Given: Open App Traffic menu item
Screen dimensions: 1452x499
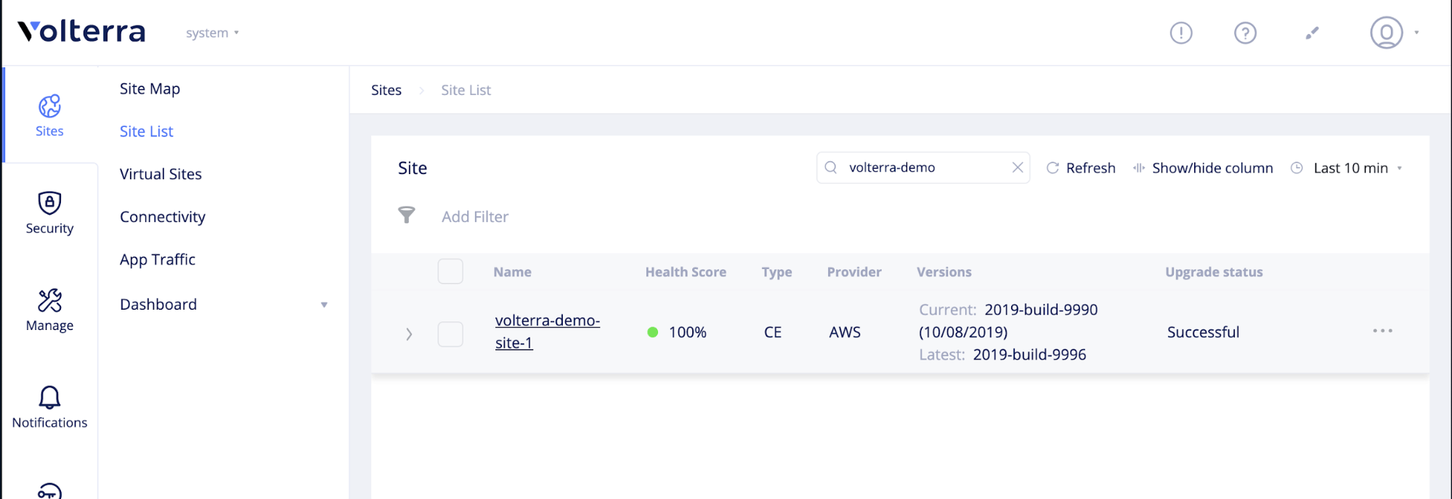Looking at the screenshot, I should coord(158,260).
